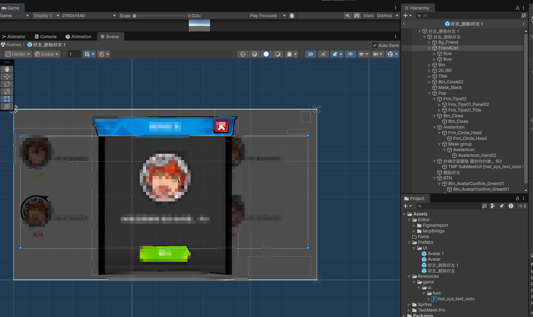Toggle scene visibility eye icon in toolbar
The width and height of the screenshot is (533, 317).
coord(350,54)
